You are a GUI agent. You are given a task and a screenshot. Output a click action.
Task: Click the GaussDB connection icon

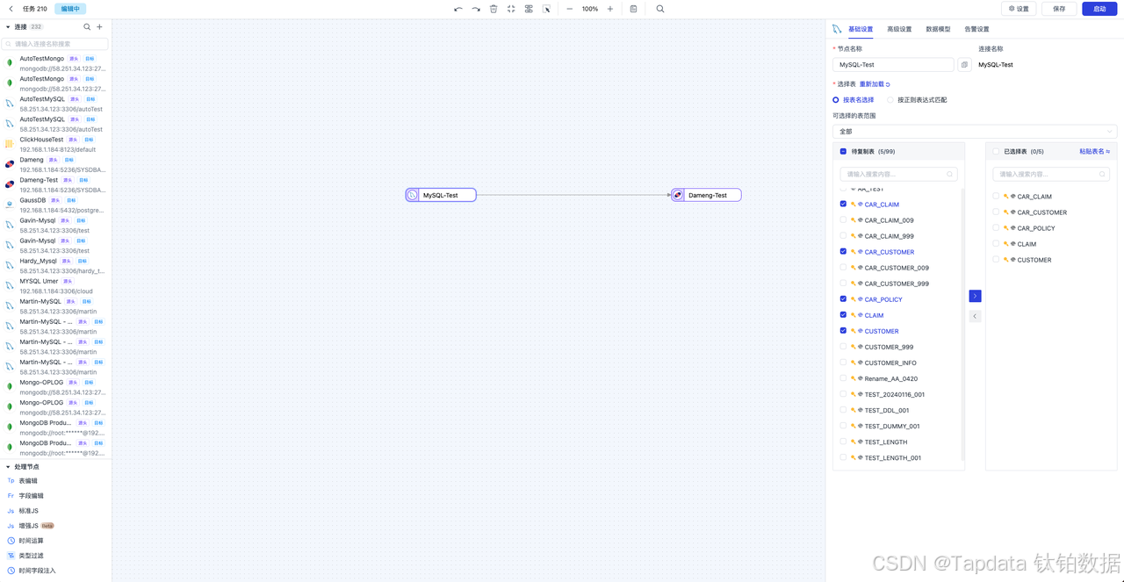coord(10,205)
